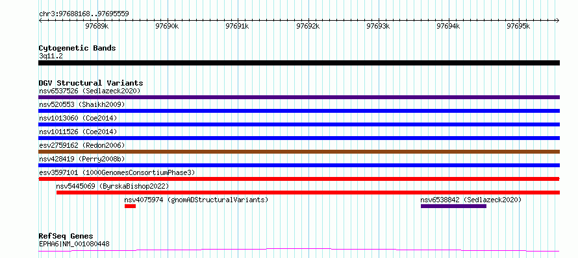This screenshot has height=258, width=578.
Task: Click the brown bar under esv2759162
Action: coord(299,152)
